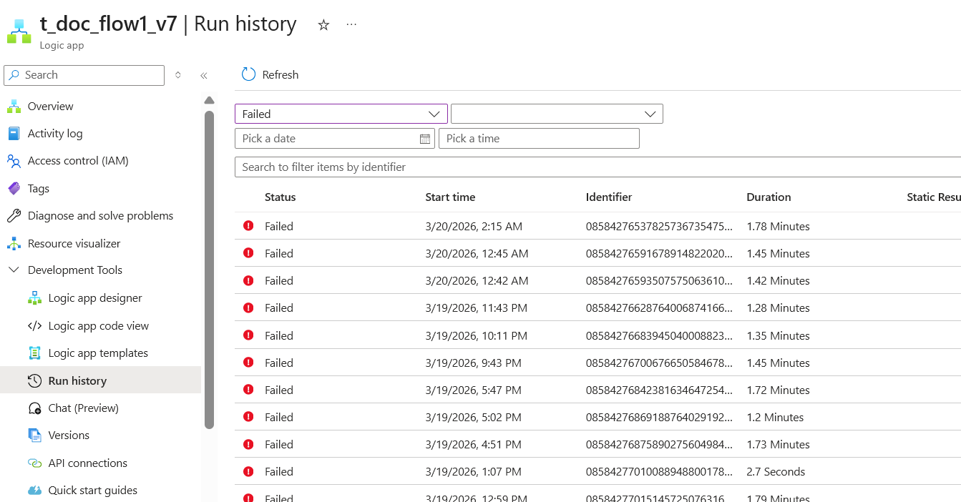Click the Resource visualizer icon
Viewport: 961px width, 502px height.
14,244
